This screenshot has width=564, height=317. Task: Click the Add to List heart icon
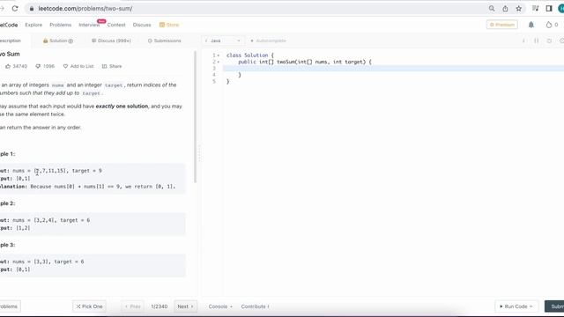(x=65, y=66)
